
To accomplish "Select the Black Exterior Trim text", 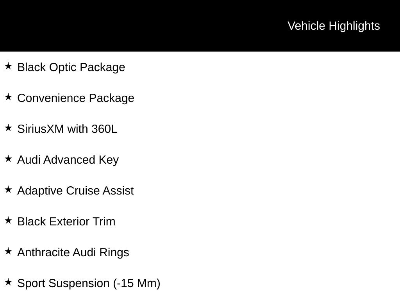I will 66,221.
